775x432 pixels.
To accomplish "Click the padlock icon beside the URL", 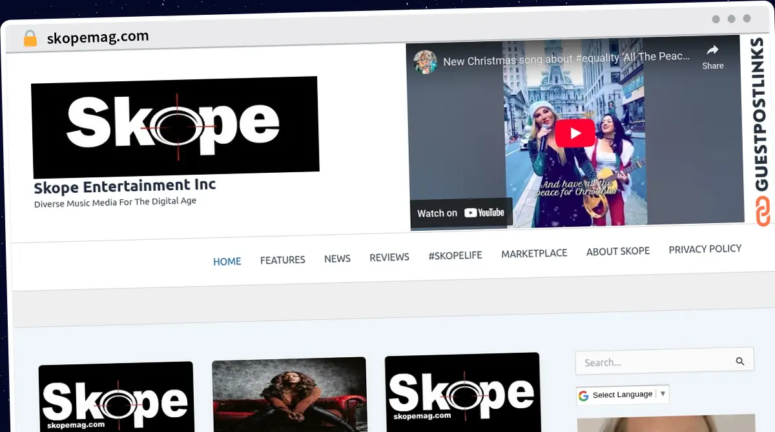I will (x=30, y=39).
